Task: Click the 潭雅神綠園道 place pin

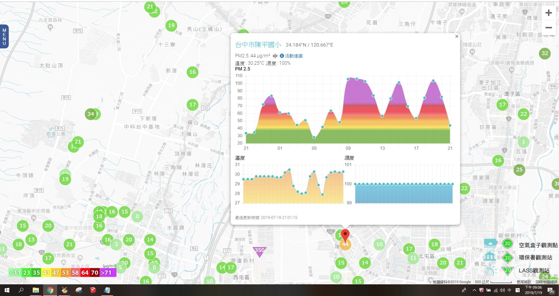Action: click(462, 12)
